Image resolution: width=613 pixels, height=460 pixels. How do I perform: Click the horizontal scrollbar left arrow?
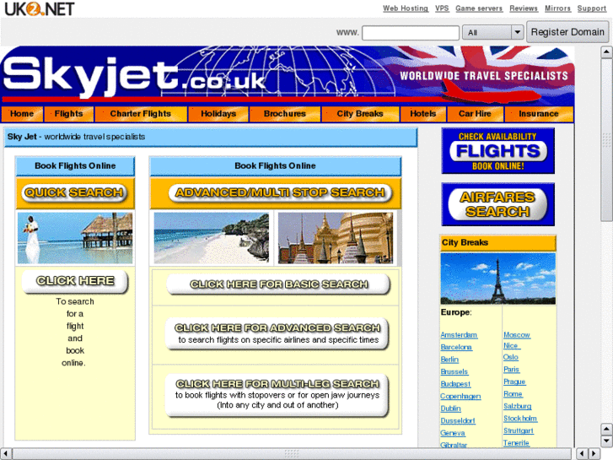(6, 454)
